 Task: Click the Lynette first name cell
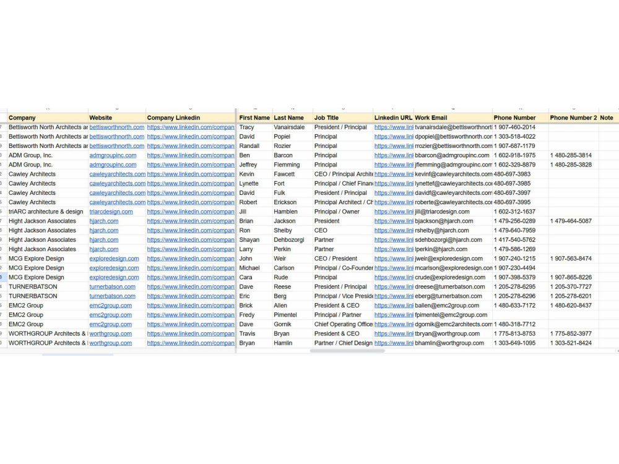(254, 184)
